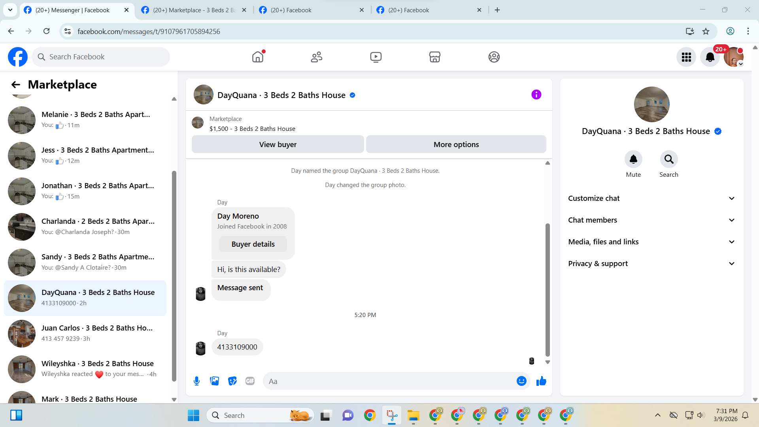Screen dimensions: 759x427
Task: Expand the Customize chat section
Action: pyautogui.click(x=651, y=198)
